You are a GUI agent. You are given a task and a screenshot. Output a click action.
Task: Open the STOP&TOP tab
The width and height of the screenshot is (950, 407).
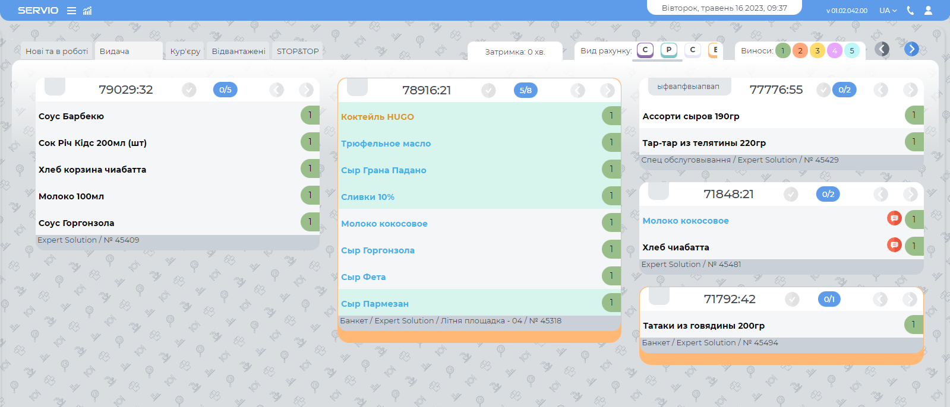click(x=298, y=52)
